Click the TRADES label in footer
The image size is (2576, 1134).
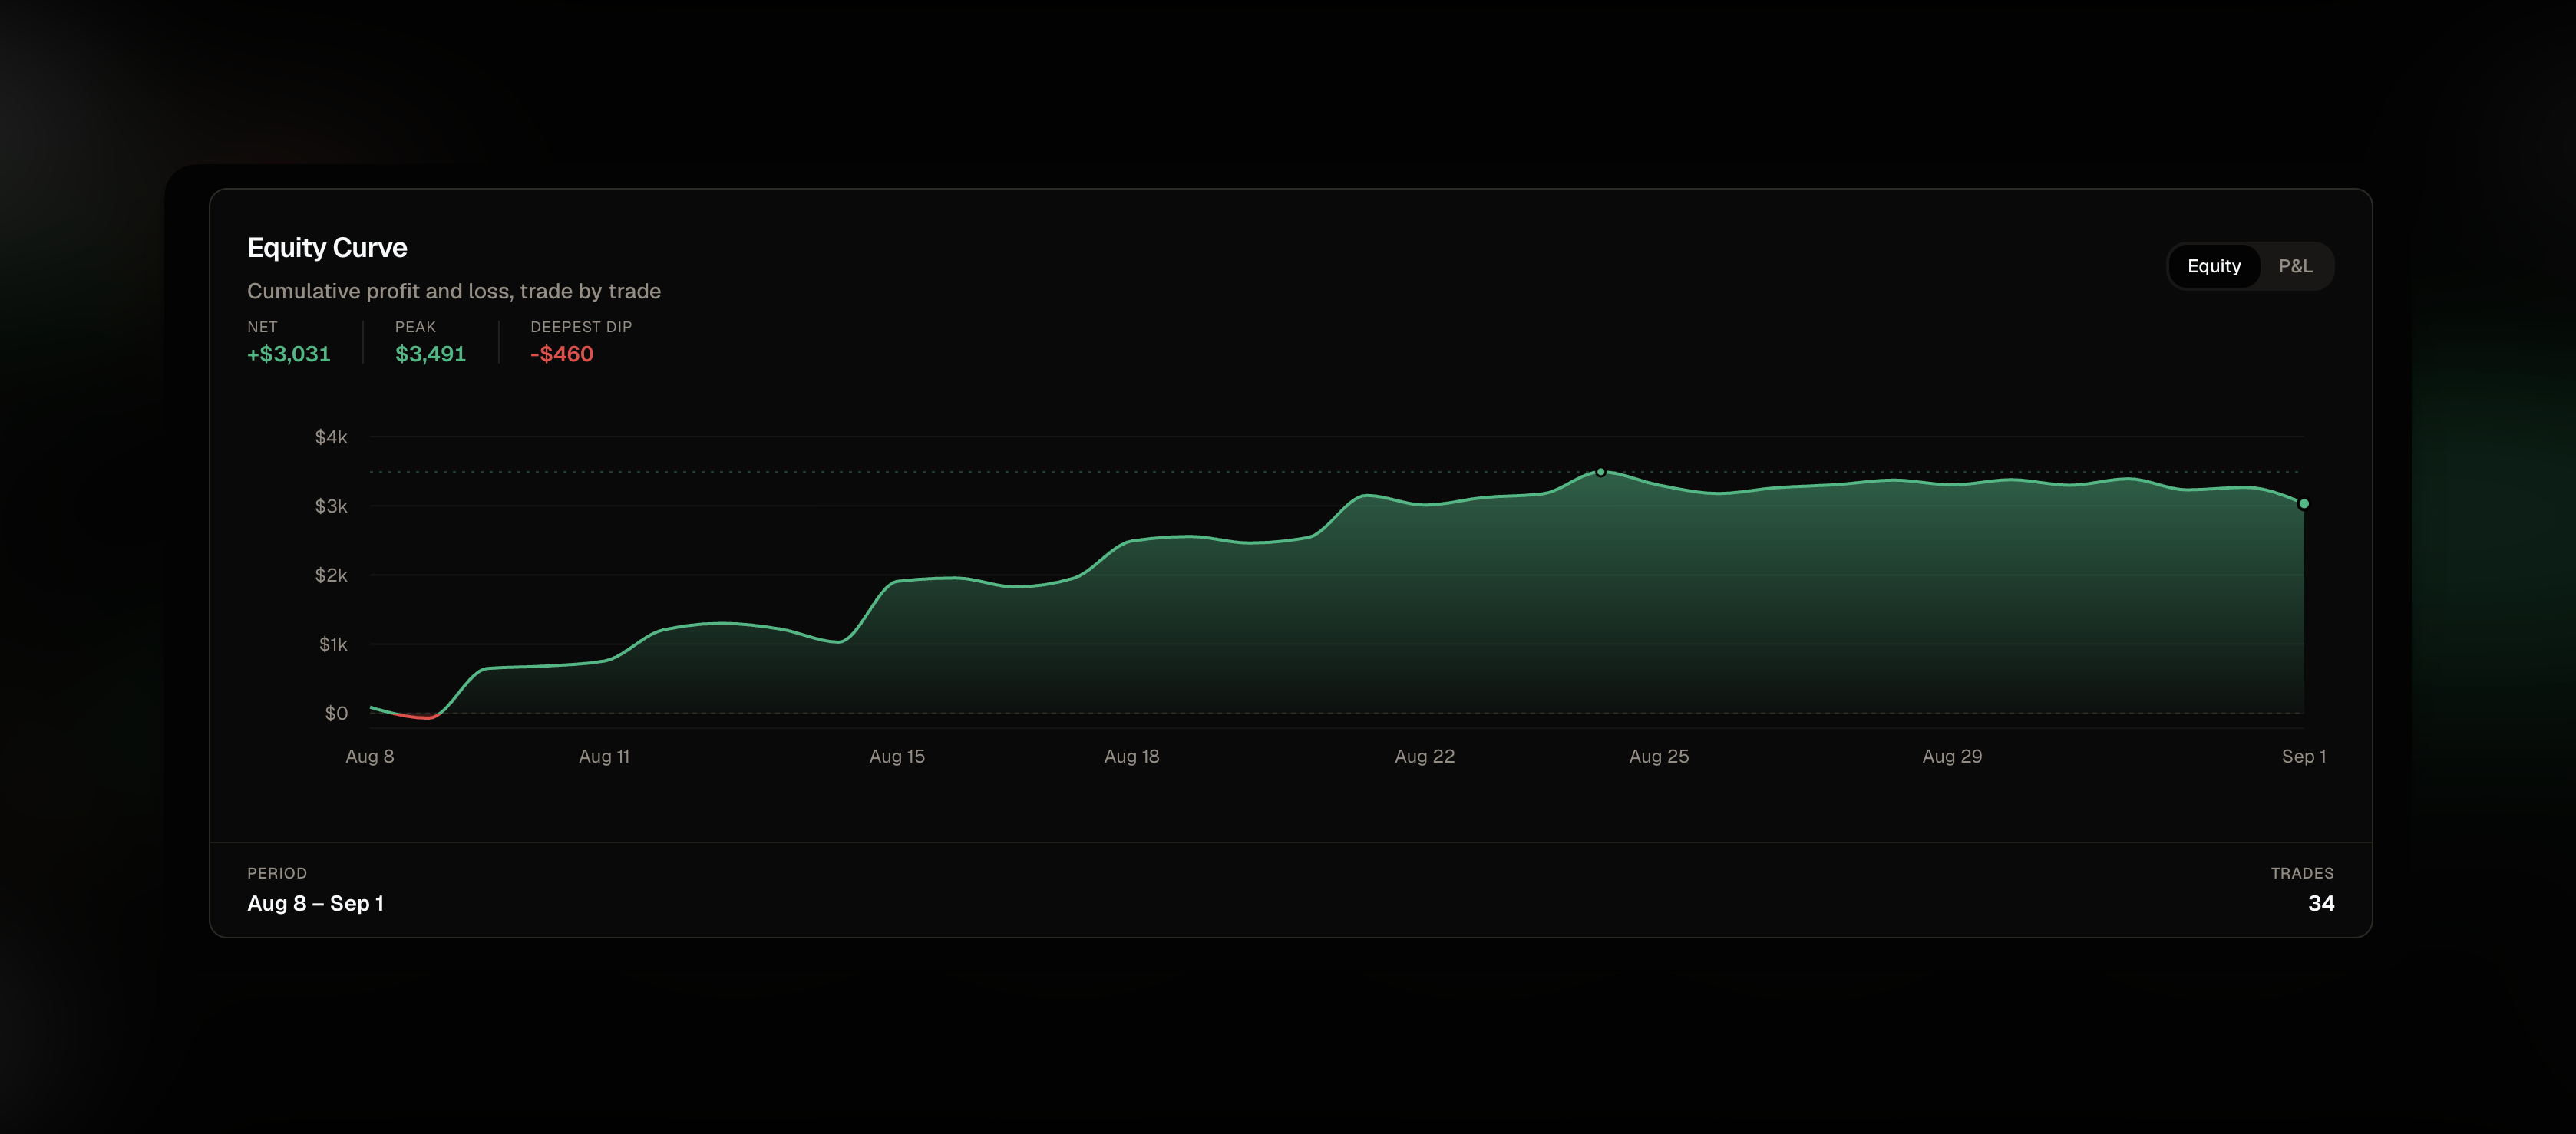tap(2302, 873)
